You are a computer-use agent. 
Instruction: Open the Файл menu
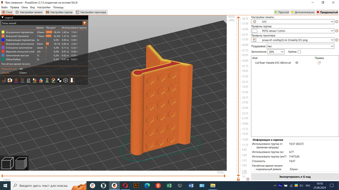4,7
